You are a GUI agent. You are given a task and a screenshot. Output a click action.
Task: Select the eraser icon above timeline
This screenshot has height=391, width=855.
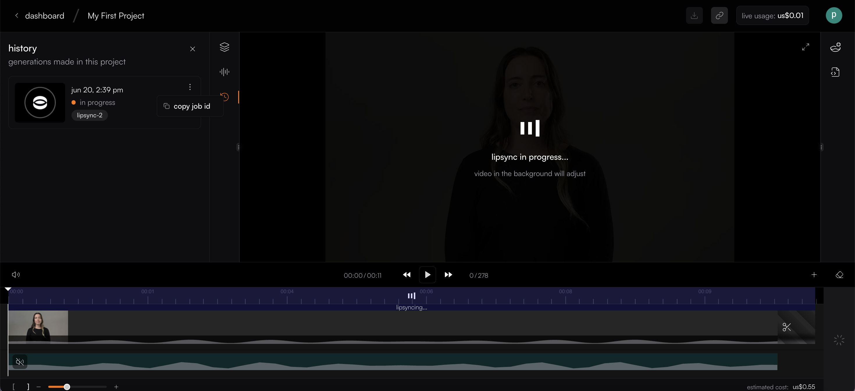coord(839,275)
